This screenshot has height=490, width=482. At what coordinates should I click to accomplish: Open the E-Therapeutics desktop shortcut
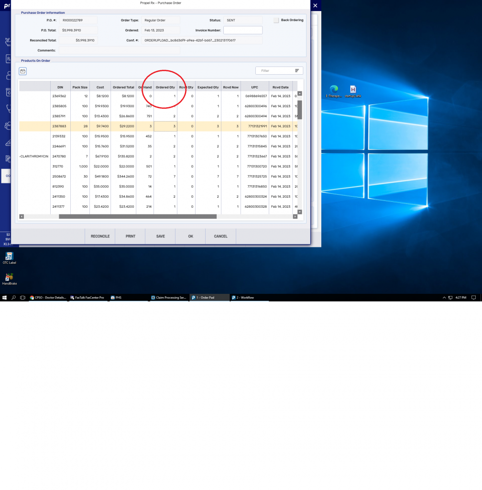334,89
